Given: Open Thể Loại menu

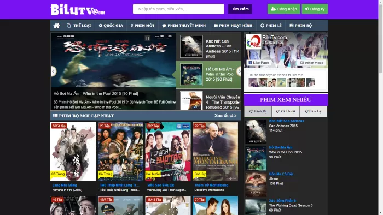Looking at the screenshot, I should (x=79, y=26).
